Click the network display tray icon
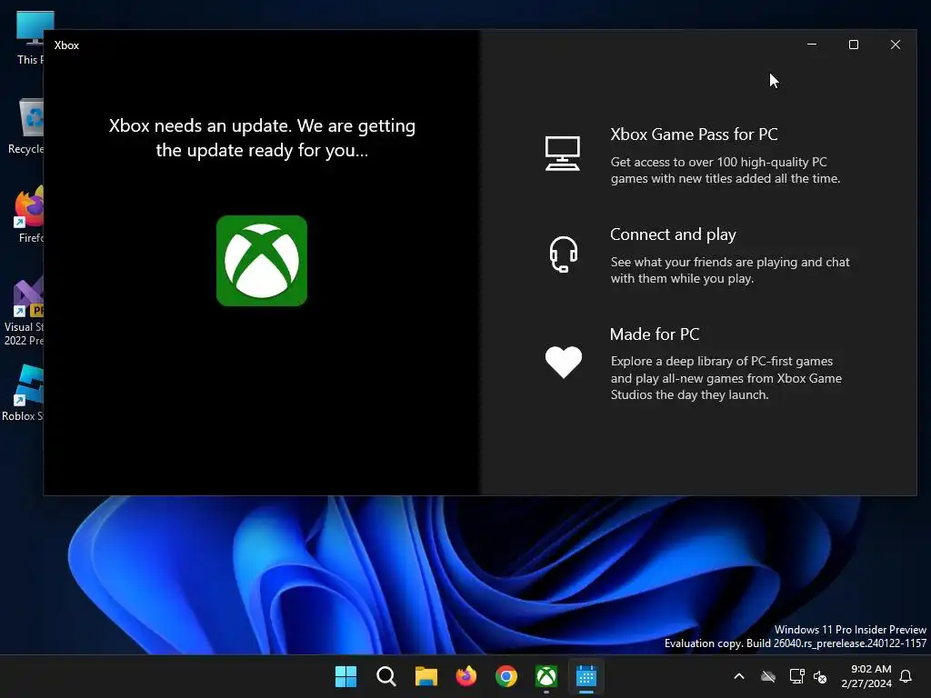The height and width of the screenshot is (698, 931). coord(796,676)
